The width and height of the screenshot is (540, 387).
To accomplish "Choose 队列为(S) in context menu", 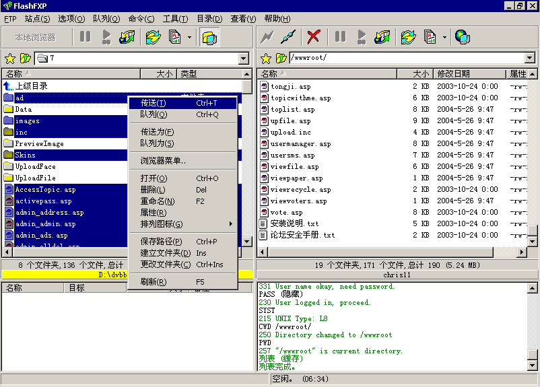I will tap(183, 143).
